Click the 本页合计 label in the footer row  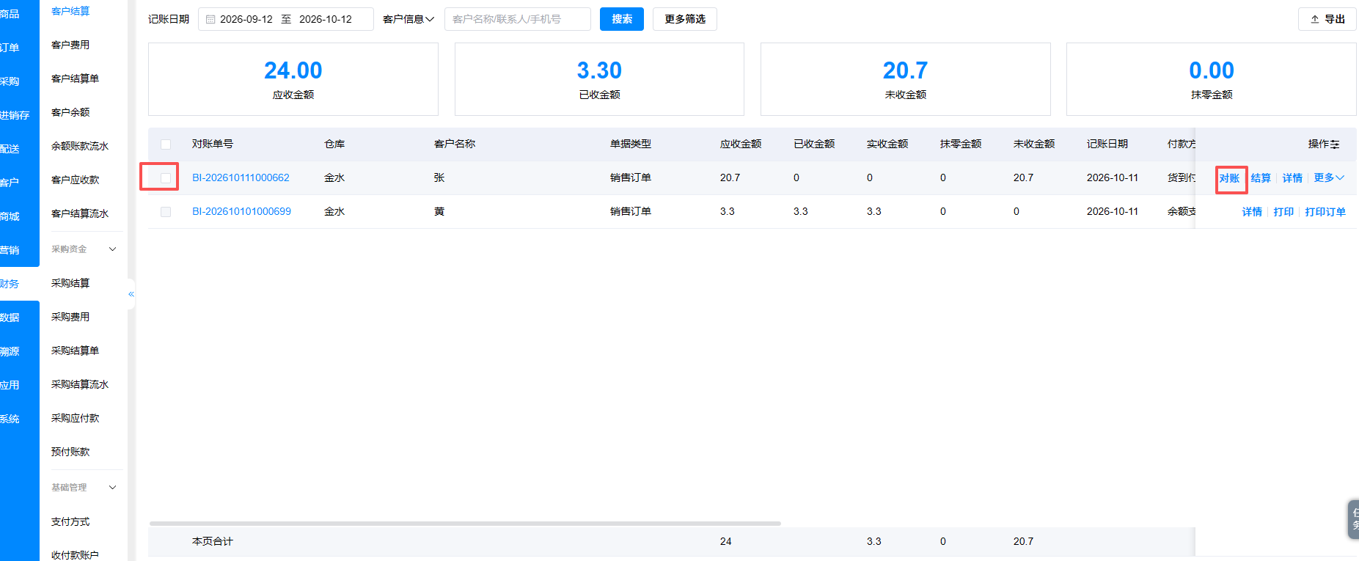[213, 542]
